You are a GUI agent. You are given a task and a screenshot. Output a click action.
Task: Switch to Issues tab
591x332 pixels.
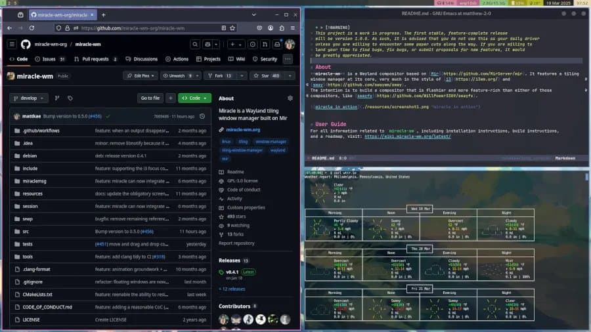pos(50,59)
